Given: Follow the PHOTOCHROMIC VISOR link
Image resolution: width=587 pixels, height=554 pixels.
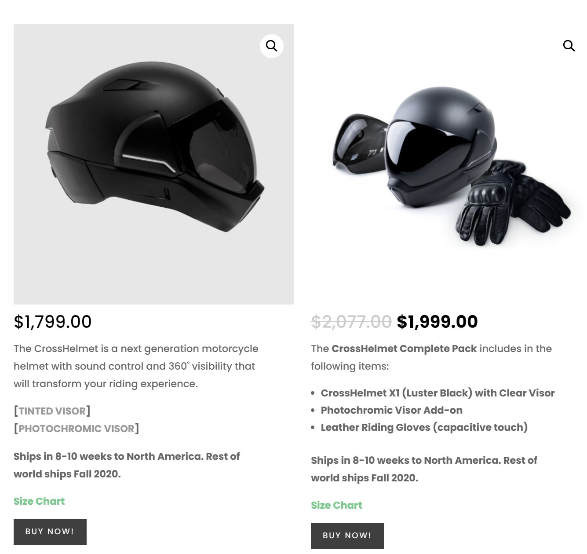Looking at the screenshot, I should point(76,429).
